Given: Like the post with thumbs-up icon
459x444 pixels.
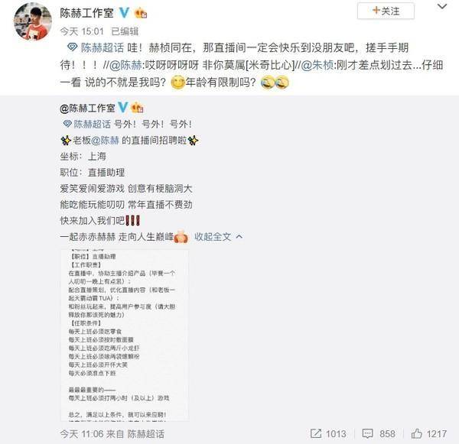Looking at the screenshot, I should click(417, 433).
